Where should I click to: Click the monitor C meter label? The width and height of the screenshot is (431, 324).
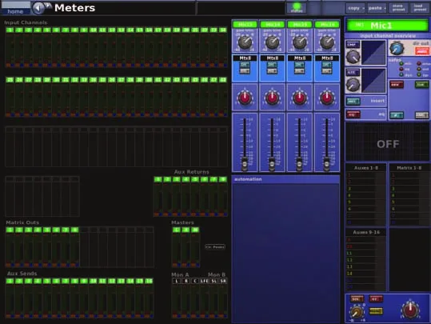(195, 281)
